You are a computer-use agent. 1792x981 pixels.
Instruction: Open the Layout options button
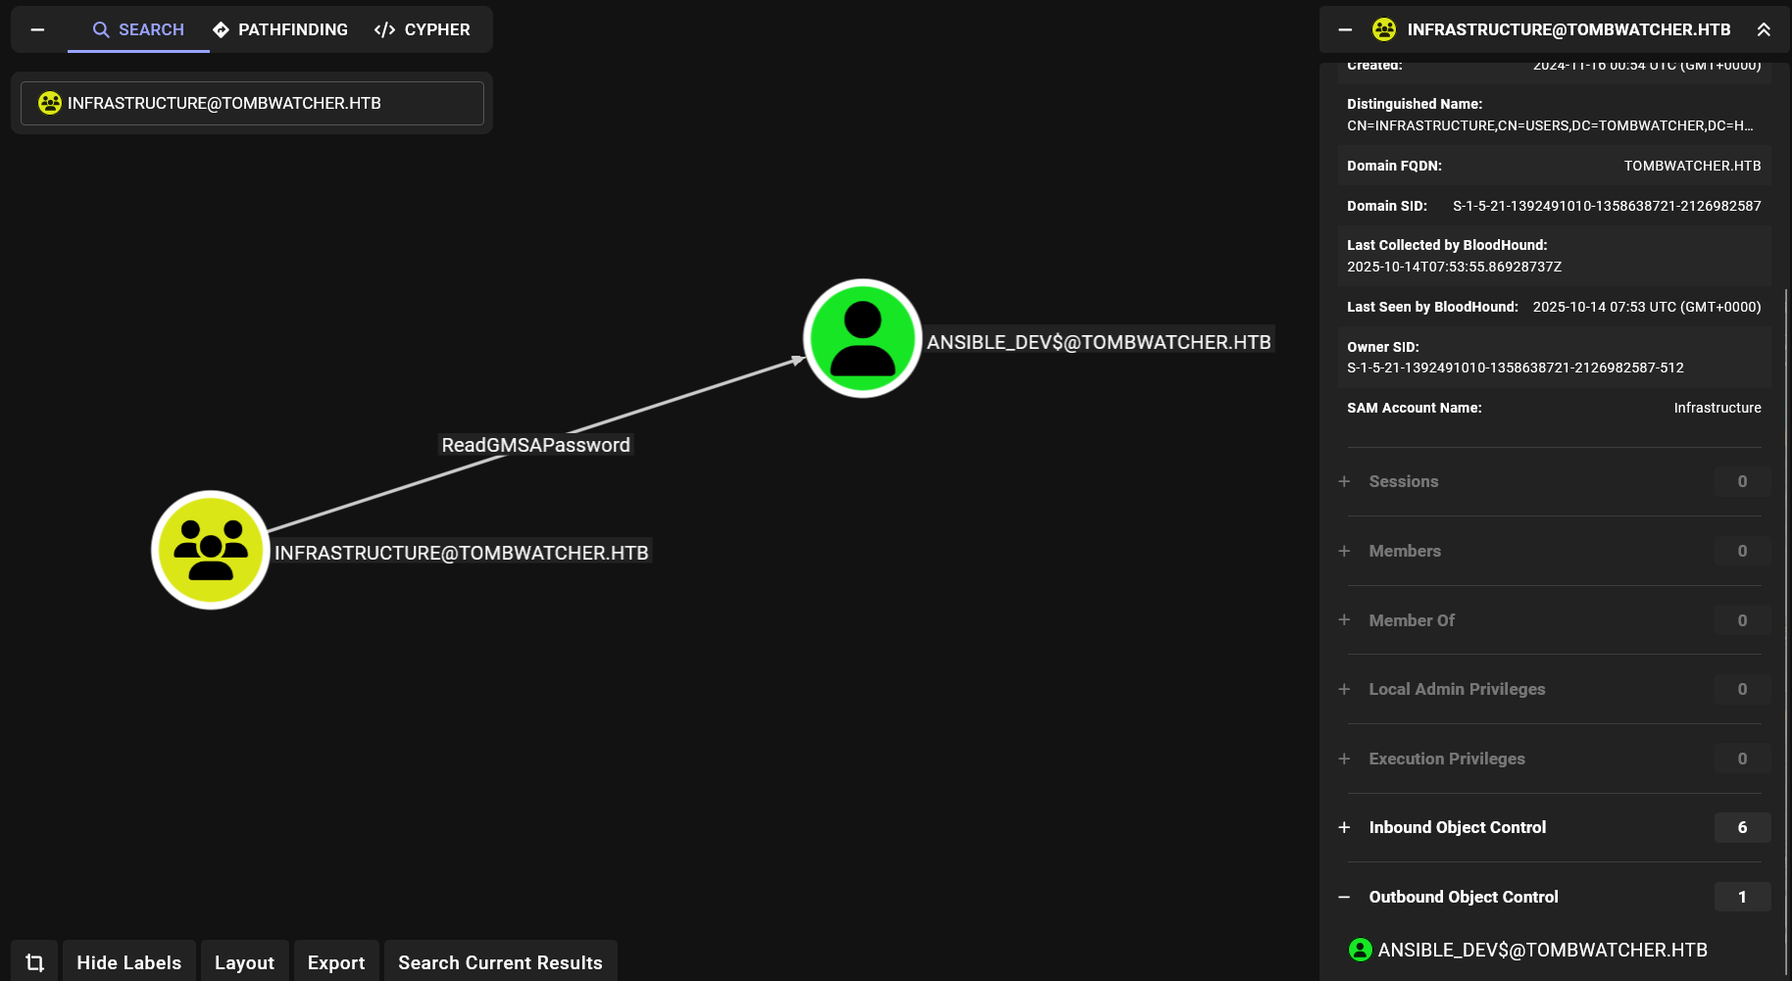(244, 962)
